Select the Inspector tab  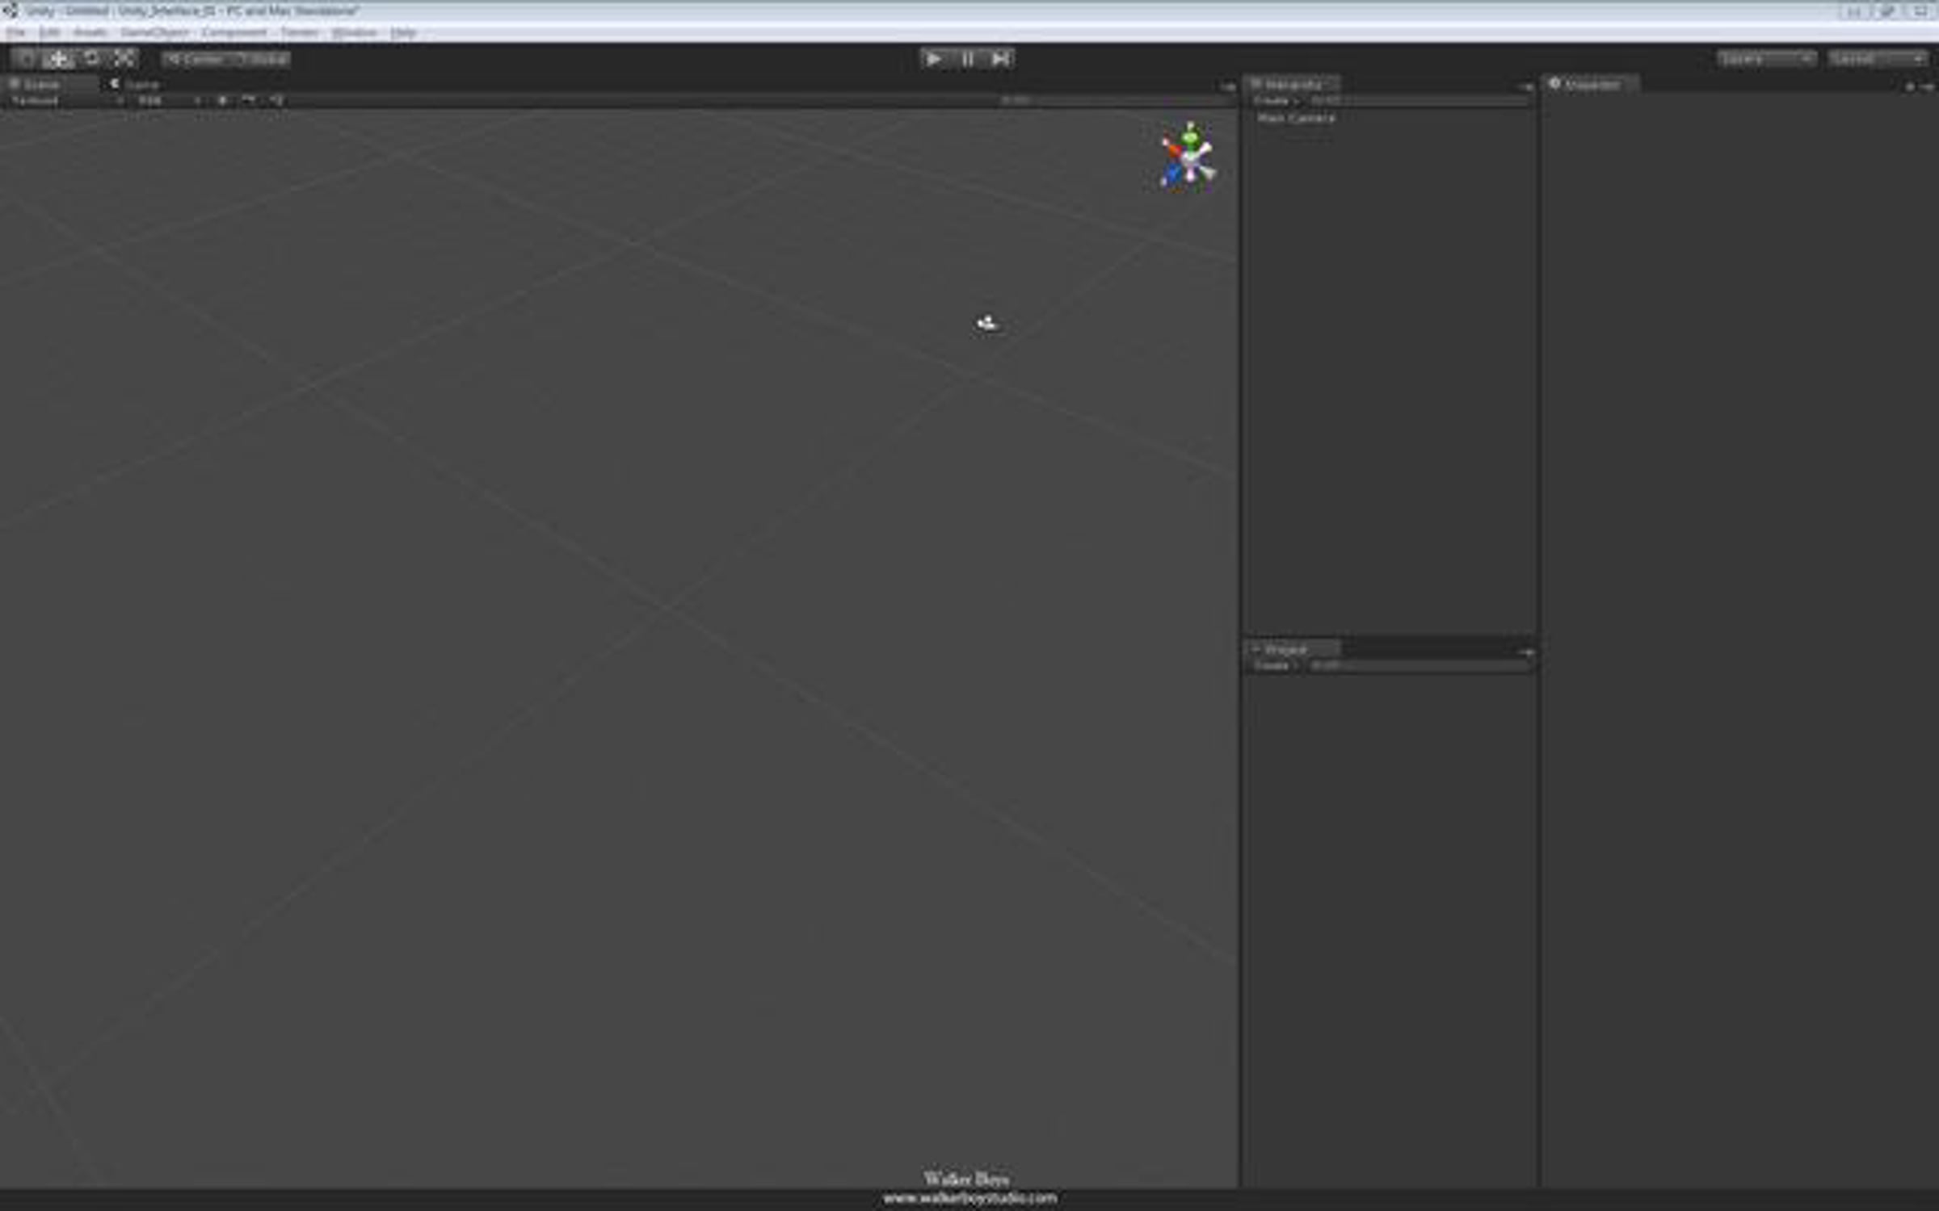(x=1590, y=84)
